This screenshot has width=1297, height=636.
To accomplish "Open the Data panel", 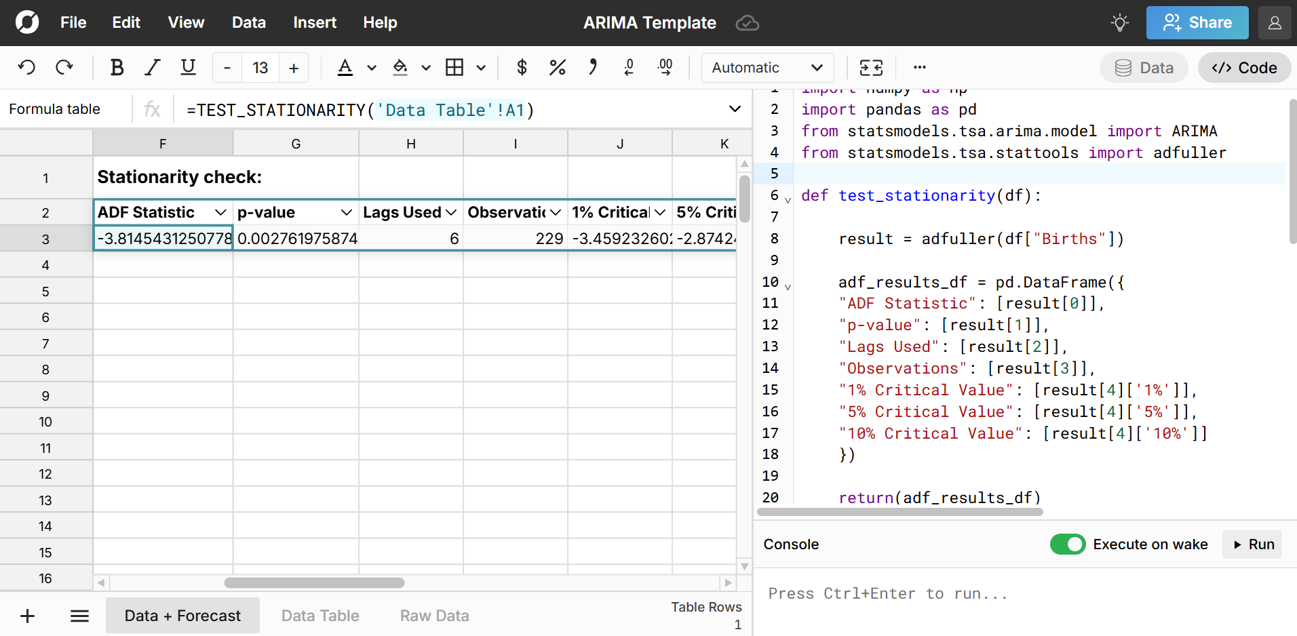I will 1144,67.
